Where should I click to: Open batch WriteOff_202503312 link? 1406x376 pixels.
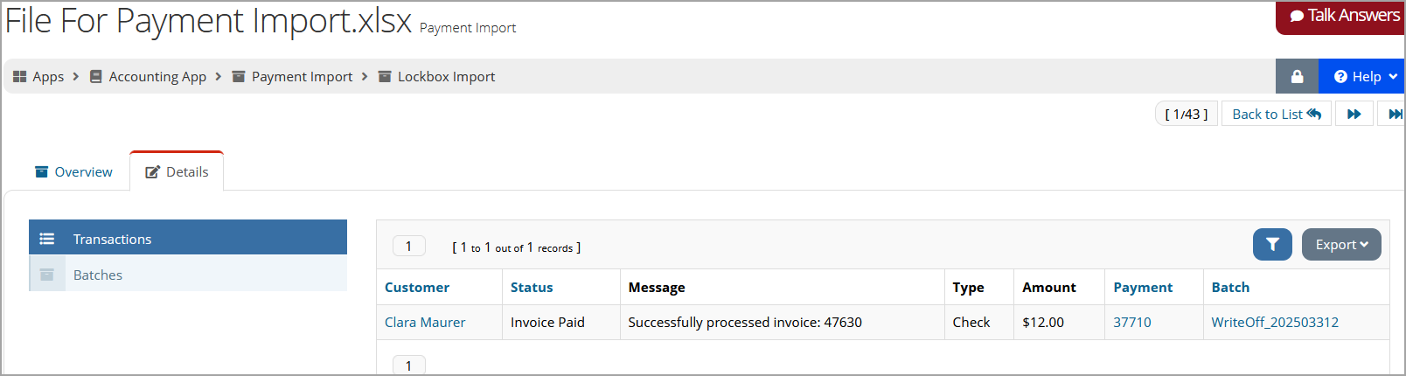coord(1275,322)
